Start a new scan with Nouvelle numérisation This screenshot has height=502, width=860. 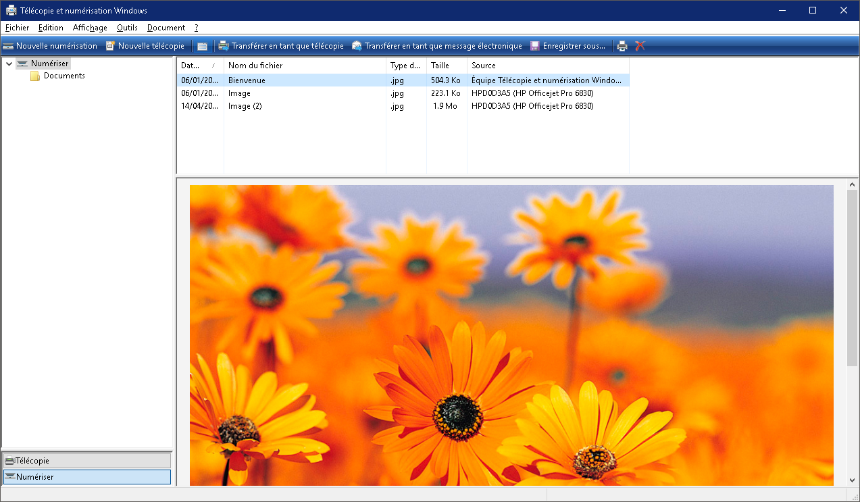pos(50,46)
